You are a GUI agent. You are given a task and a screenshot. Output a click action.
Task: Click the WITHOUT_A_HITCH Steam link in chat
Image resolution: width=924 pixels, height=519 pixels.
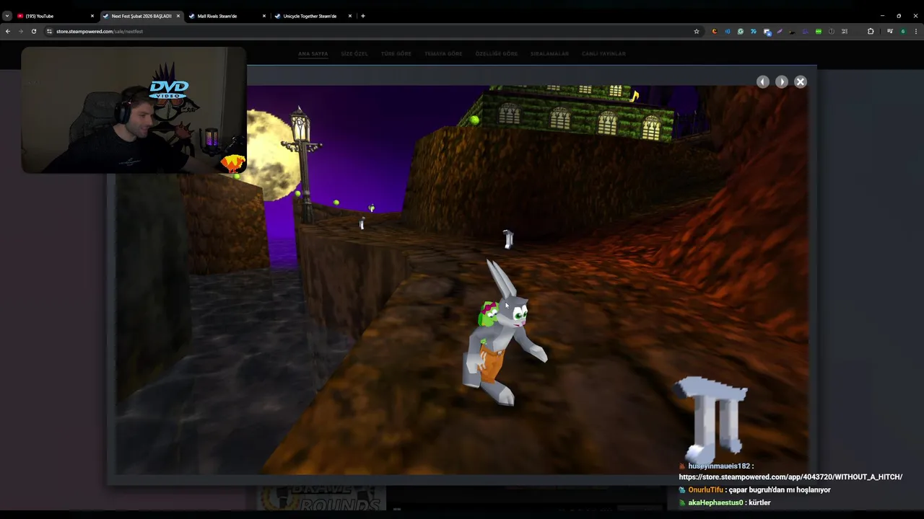(x=790, y=477)
